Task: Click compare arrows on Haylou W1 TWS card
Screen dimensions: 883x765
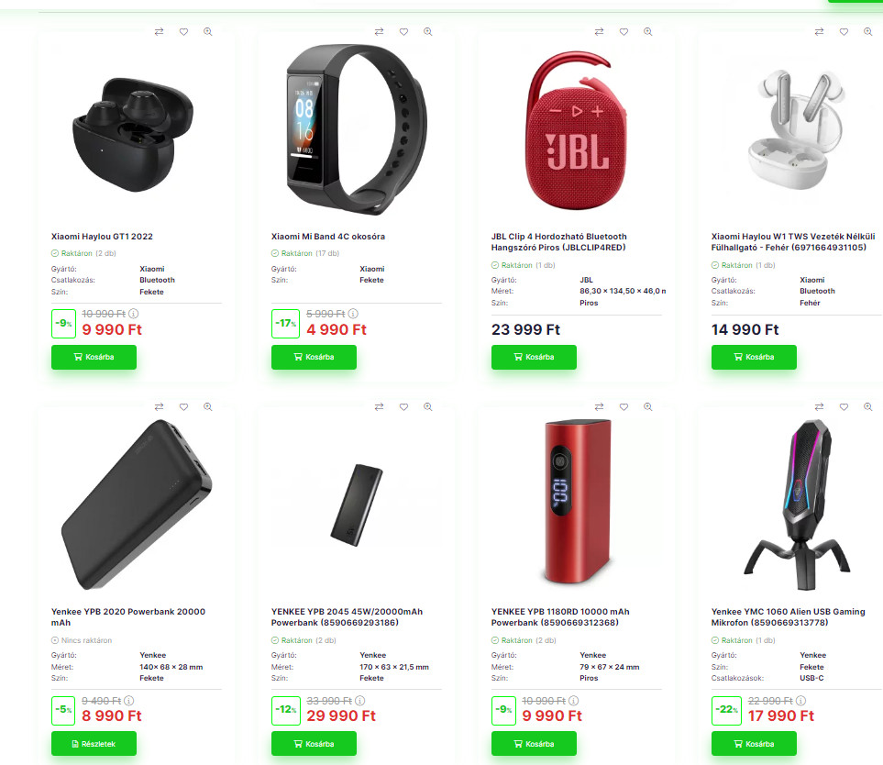Action: point(820,32)
